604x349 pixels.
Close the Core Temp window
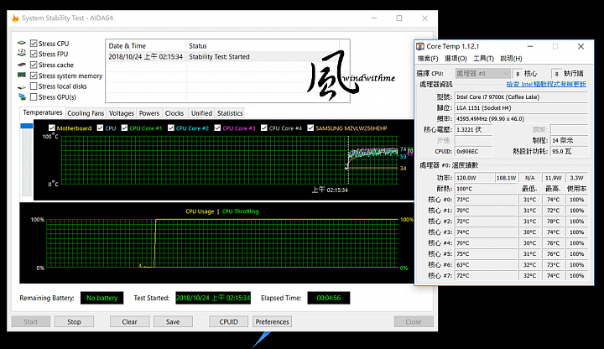coord(581,46)
